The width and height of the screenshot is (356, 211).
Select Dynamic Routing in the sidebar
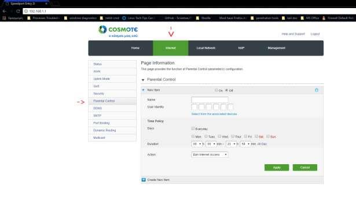112,130
